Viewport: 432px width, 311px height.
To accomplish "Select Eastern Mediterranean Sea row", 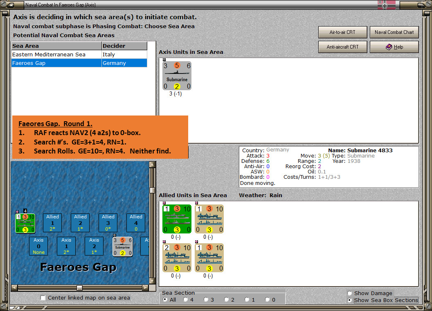I will (x=79, y=54).
